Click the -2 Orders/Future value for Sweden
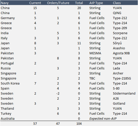This screenshot has width=138, height=126. pos(58,93)
